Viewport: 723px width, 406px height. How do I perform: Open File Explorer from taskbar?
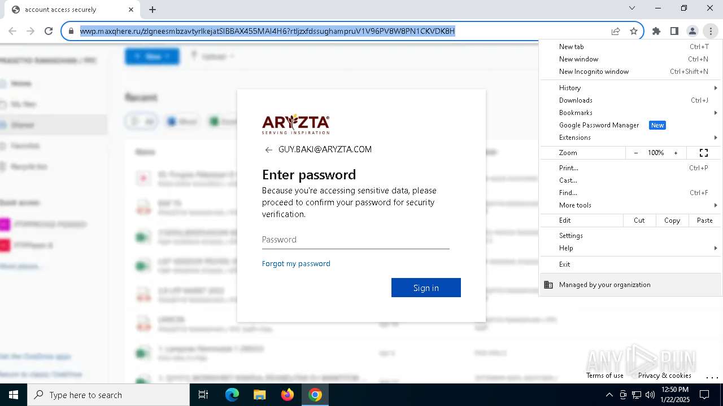point(259,395)
